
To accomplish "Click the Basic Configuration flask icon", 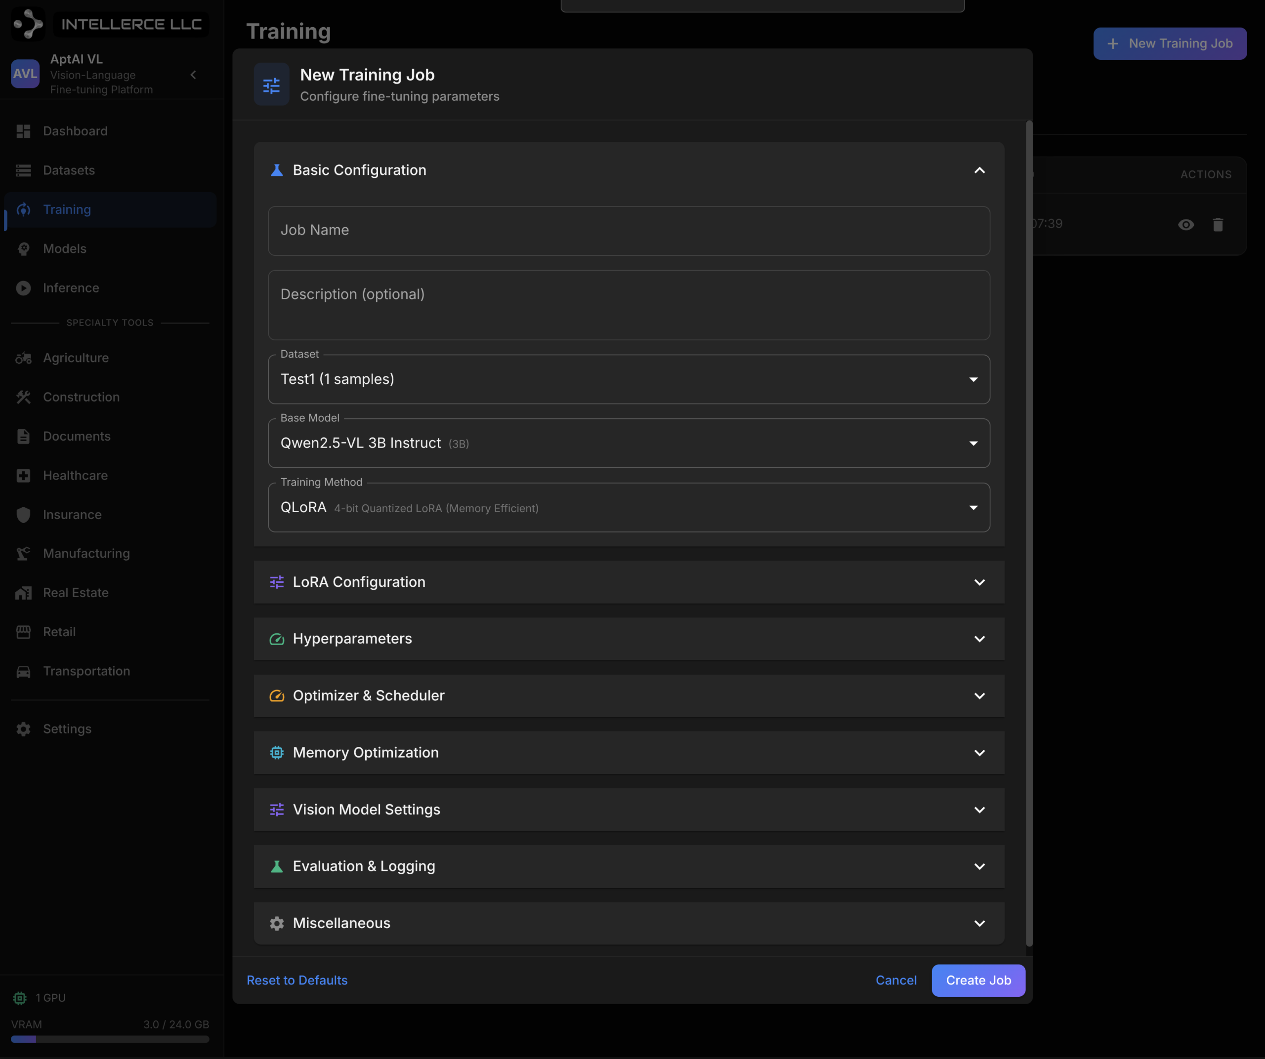I will (x=277, y=170).
